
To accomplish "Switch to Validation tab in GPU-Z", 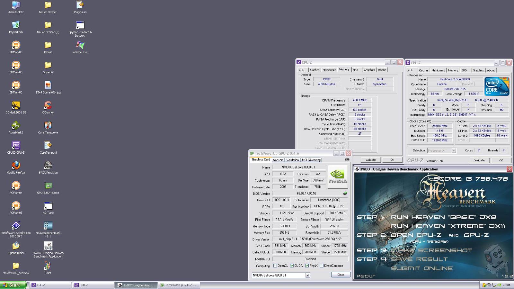I will pos(292,160).
